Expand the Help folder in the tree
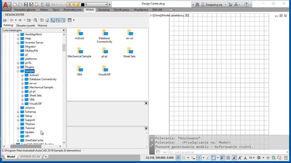 tap(18, 38)
